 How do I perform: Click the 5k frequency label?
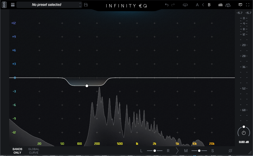[177, 144]
